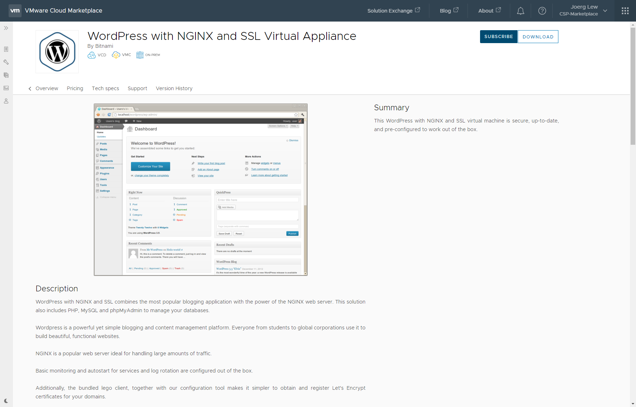View the Version History tab

174,88
